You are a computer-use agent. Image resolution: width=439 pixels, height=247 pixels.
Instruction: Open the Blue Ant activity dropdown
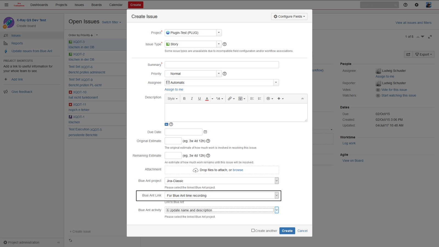pos(222,210)
